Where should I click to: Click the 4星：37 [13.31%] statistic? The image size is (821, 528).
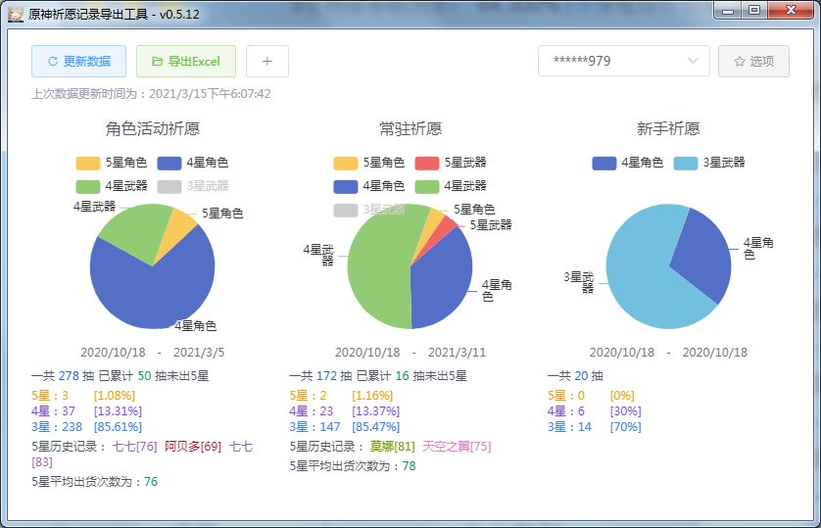[x=86, y=411]
